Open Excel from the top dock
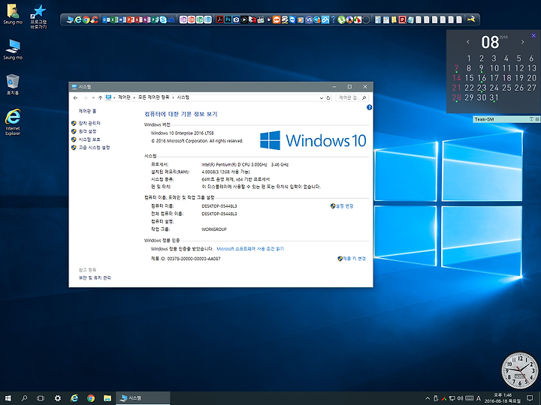The height and width of the screenshot is (405, 541). (114, 19)
